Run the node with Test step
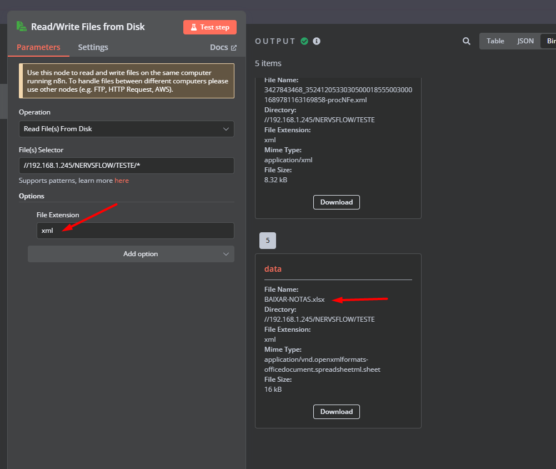The image size is (556, 469). (x=210, y=27)
